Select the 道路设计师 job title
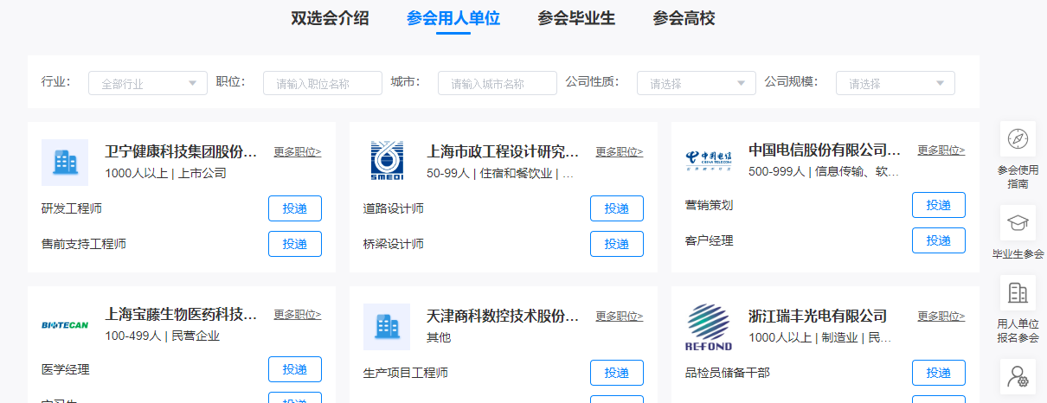This screenshot has width=1047, height=403. point(394,208)
